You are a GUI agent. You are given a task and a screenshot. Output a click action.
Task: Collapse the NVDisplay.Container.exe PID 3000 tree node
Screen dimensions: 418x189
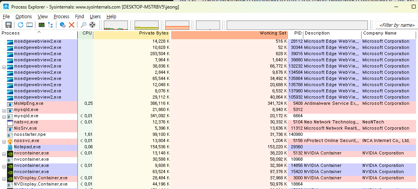pyautogui.click(x=4, y=179)
